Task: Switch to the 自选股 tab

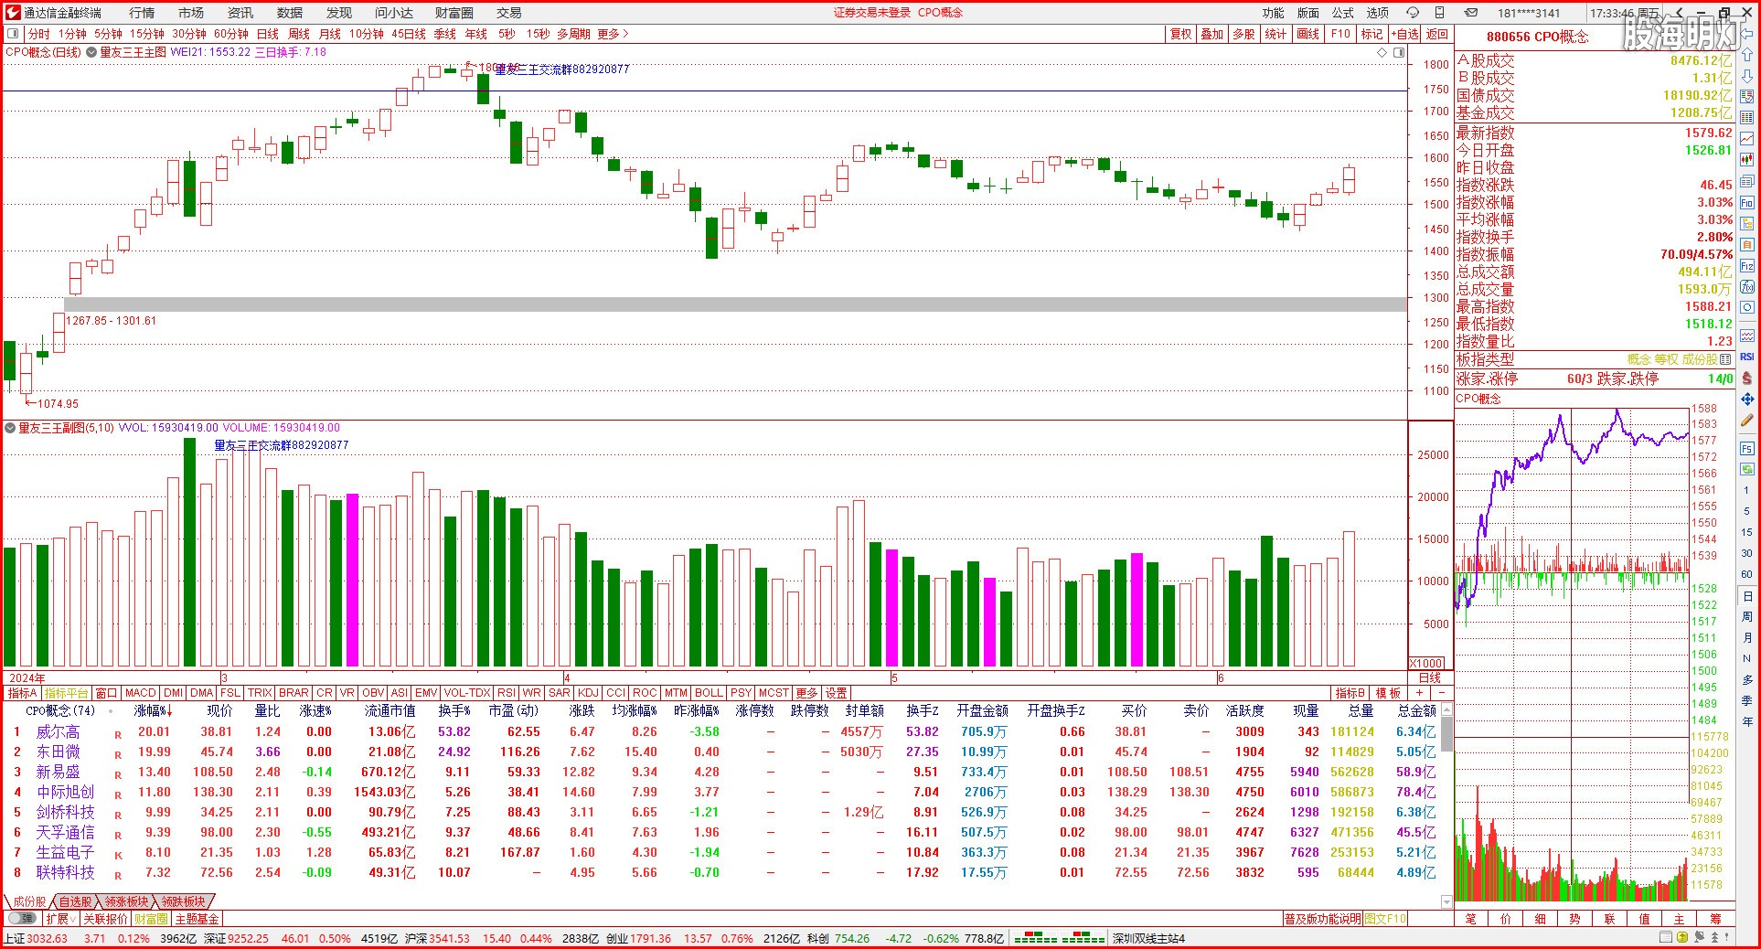Action: 76,901
